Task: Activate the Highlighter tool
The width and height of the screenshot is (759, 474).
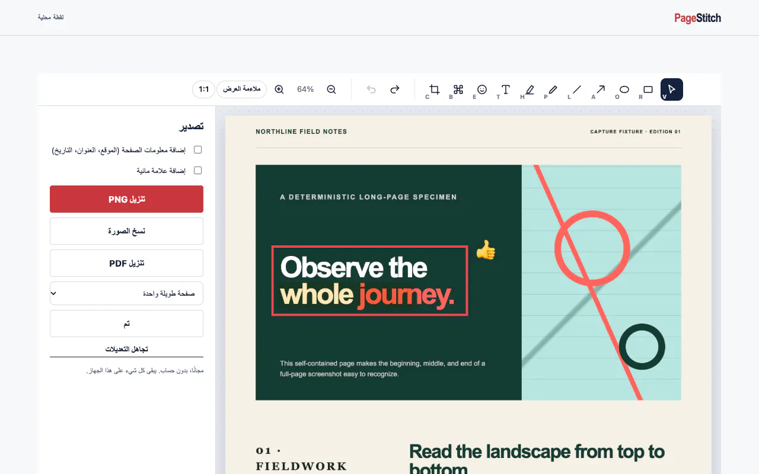Action: point(530,89)
